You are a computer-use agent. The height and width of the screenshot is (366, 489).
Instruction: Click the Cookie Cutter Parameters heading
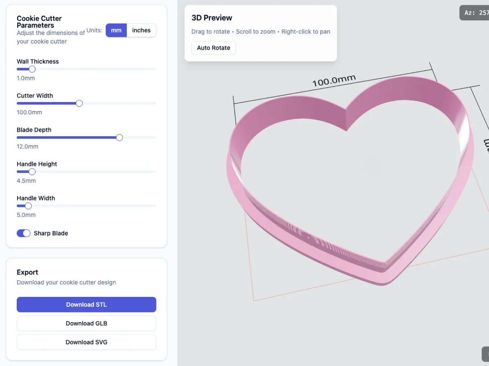pos(39,22)
